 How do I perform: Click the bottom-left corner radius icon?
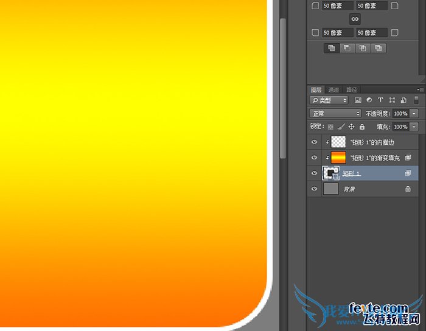coord(315,33)
